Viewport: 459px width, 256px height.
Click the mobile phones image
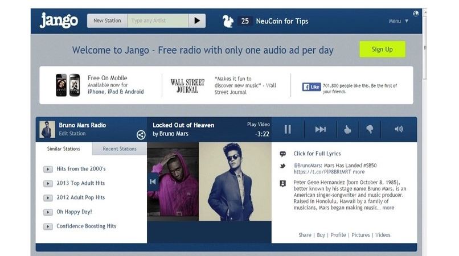tap(68, 85)
